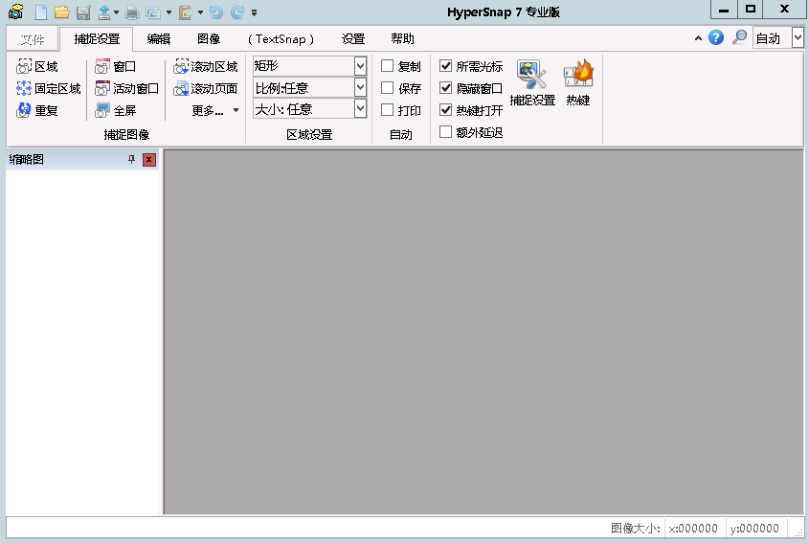This screenshot has height=543, width=809.
Task: Open the large 捕捉设置 settings button
Action: [532, 82]
